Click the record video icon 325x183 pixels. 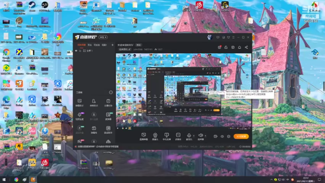point(215,136)
